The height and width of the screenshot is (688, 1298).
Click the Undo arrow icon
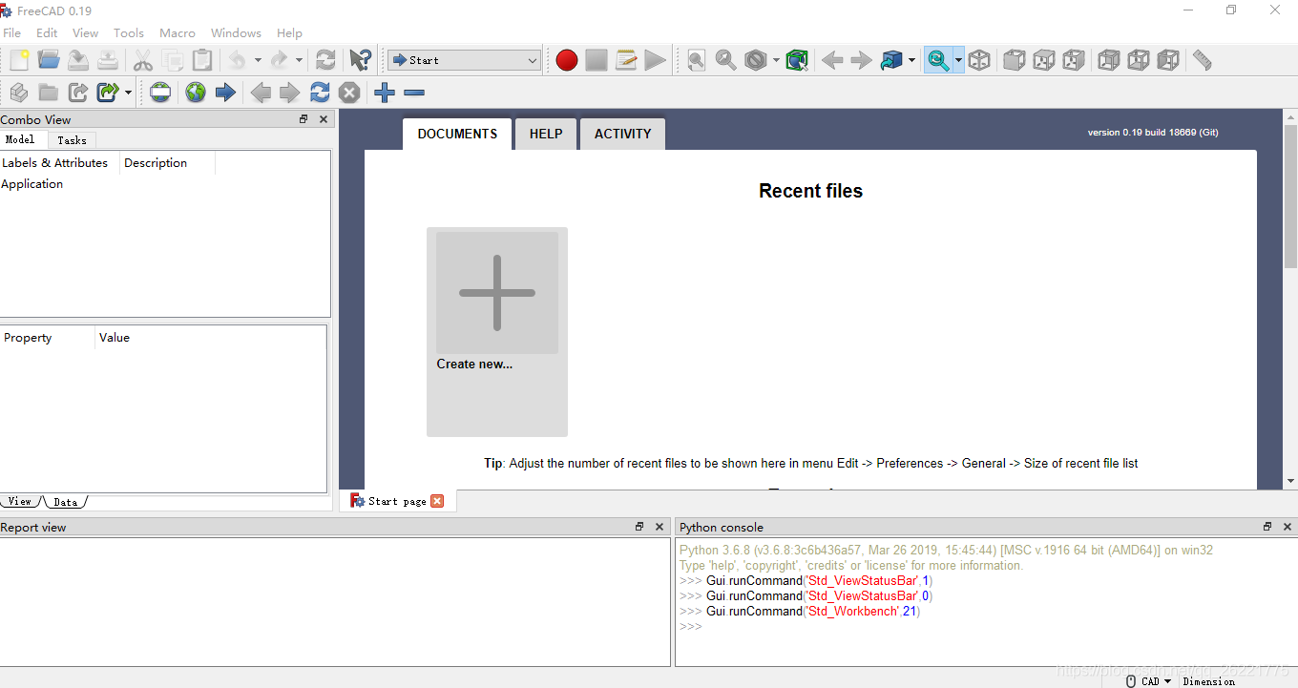[x=237, y=60]
